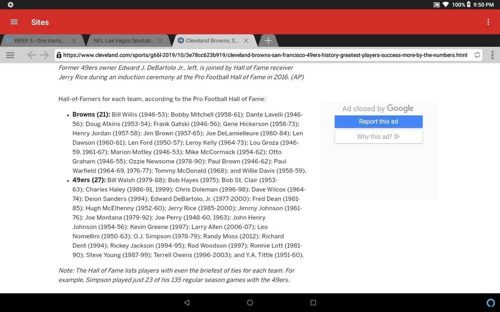Go forward to the next page
The image size is (500, 312).
click(x=44, y=55)
